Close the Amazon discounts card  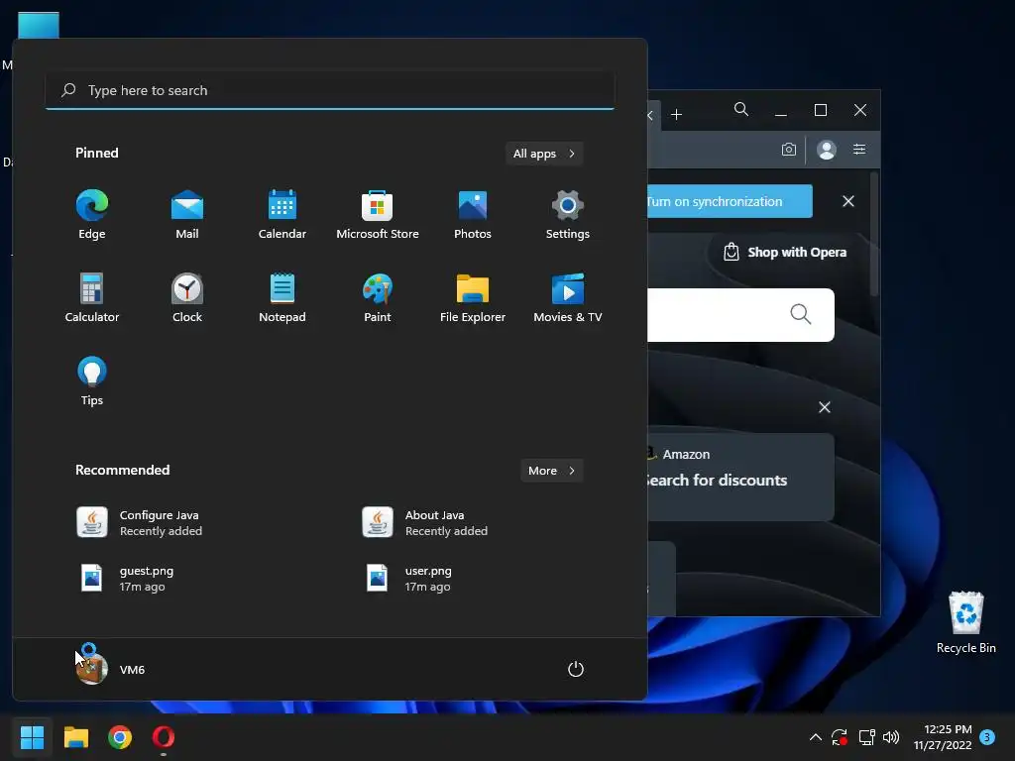click(x=824, y=407)
